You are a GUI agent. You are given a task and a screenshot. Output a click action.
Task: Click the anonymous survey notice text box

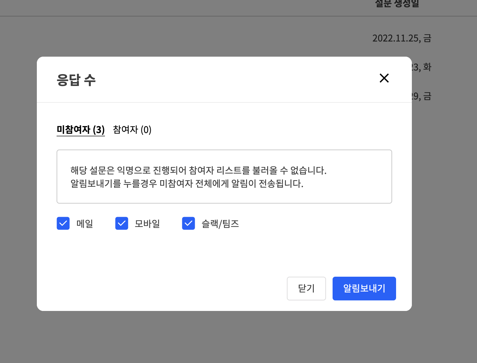pyautogui.click(x=224, y=177)
